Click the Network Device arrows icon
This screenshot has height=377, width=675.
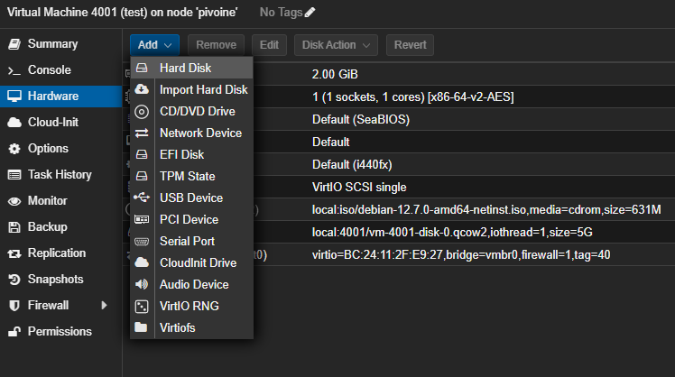point(142,133)
